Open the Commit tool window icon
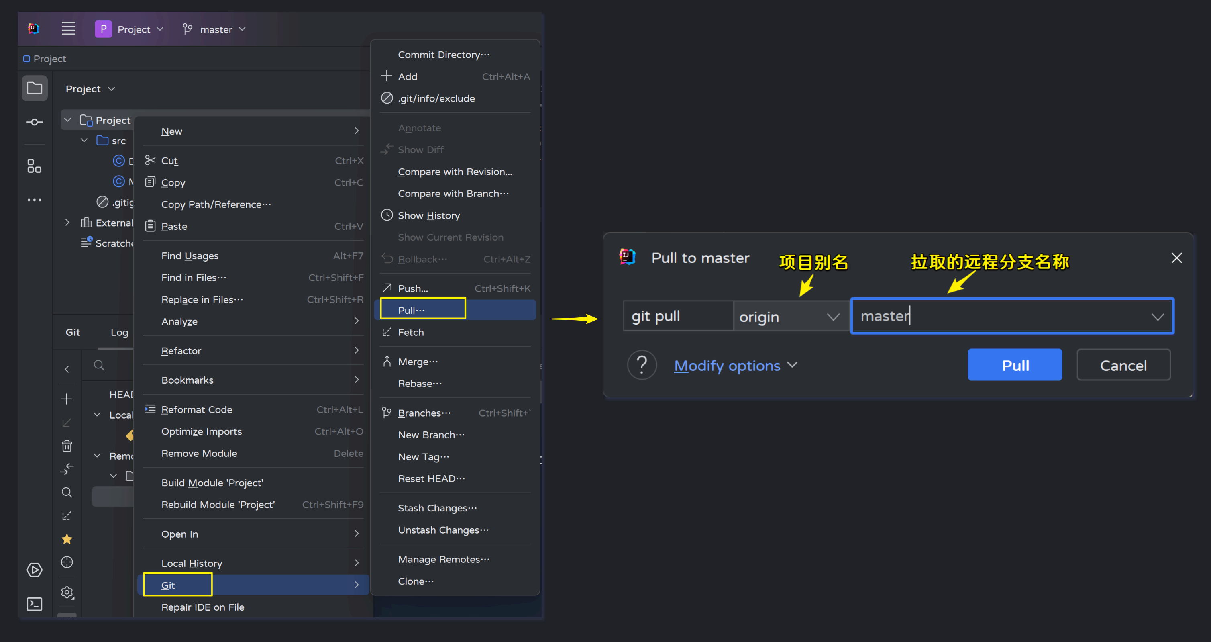The width and height of the screenshot is (1211, 642). click(34, 122)
